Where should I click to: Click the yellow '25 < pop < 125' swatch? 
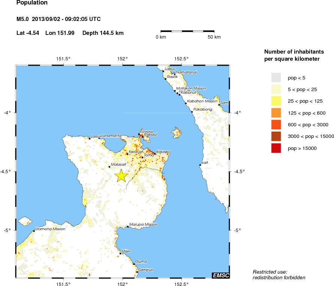pyautogui.click(x=276, y=101)
